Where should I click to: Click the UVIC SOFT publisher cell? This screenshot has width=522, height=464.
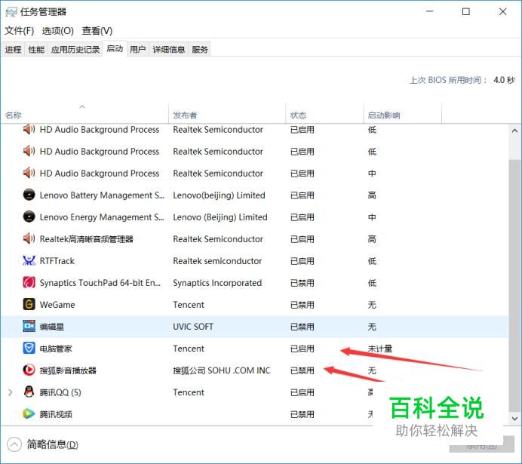(193, 327)
